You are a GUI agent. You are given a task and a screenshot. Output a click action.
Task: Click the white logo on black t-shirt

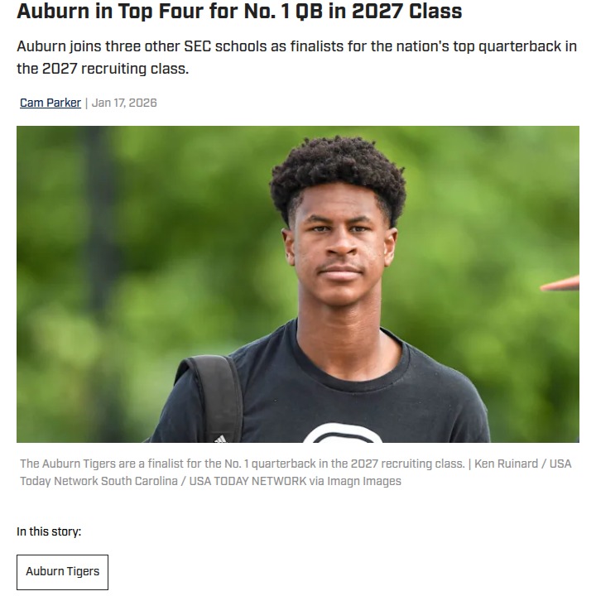pyautogui.click(x=343, y=433)
